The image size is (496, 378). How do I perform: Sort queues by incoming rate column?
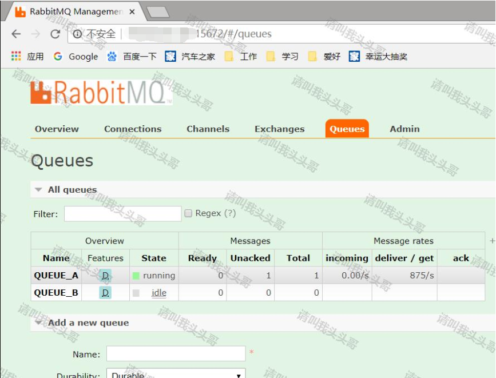point(347,258)
